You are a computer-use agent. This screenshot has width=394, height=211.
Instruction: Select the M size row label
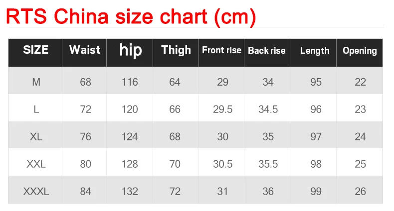36,82
